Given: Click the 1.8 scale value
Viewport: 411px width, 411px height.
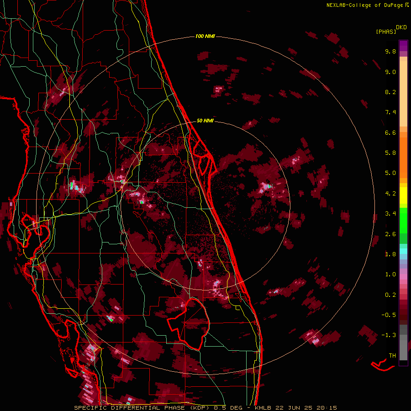Looking at the screenshot, I should (x=390, y=254).
